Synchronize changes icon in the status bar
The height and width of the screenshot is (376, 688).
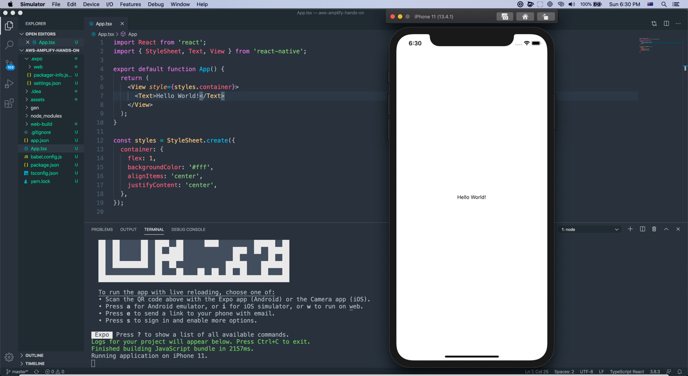pos(36,371)
